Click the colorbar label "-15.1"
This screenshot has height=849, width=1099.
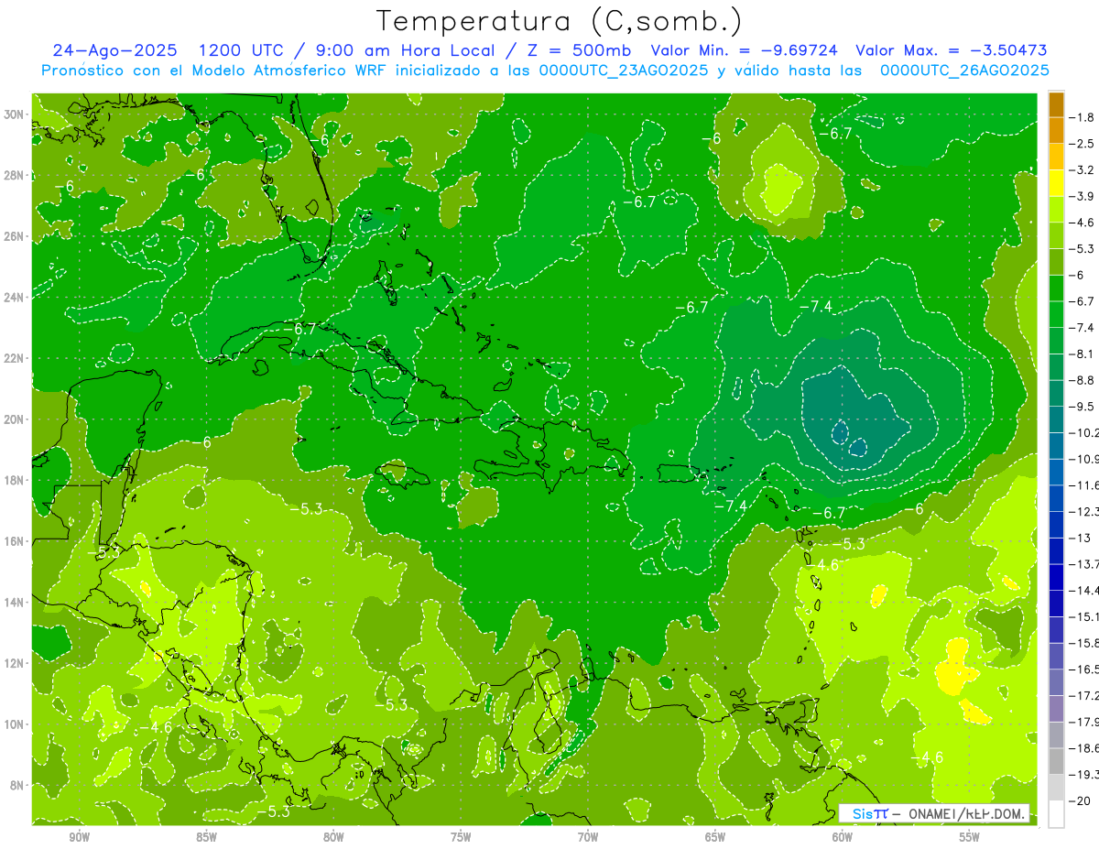pyautogui.click(x=1083, y=616)
